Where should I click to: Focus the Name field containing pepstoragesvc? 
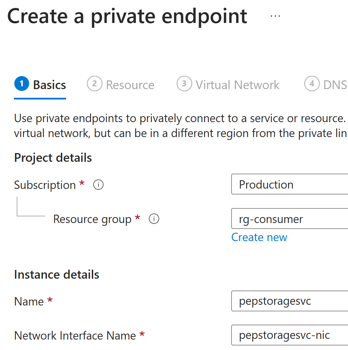(290, 301)
